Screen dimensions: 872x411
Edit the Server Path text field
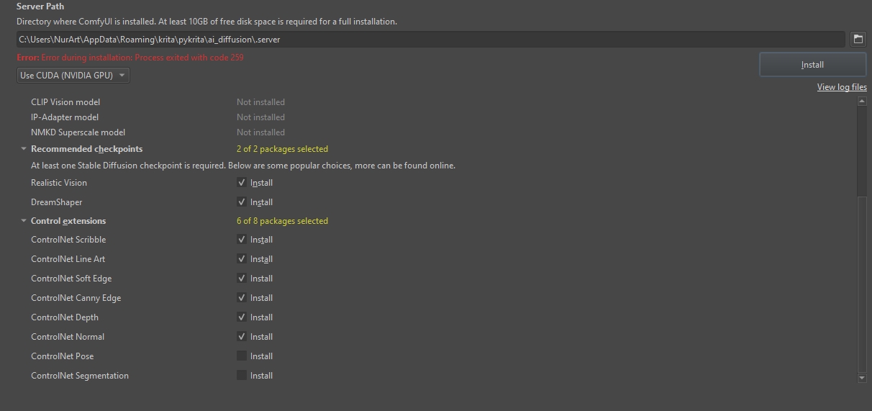pos(431,40)
